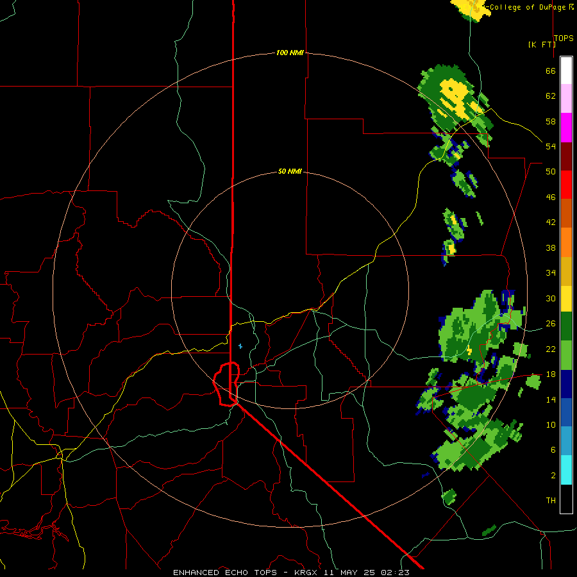Click the light green legend color band
The height and width of the screenshot is (577, 577).
[x=566, y=355]
